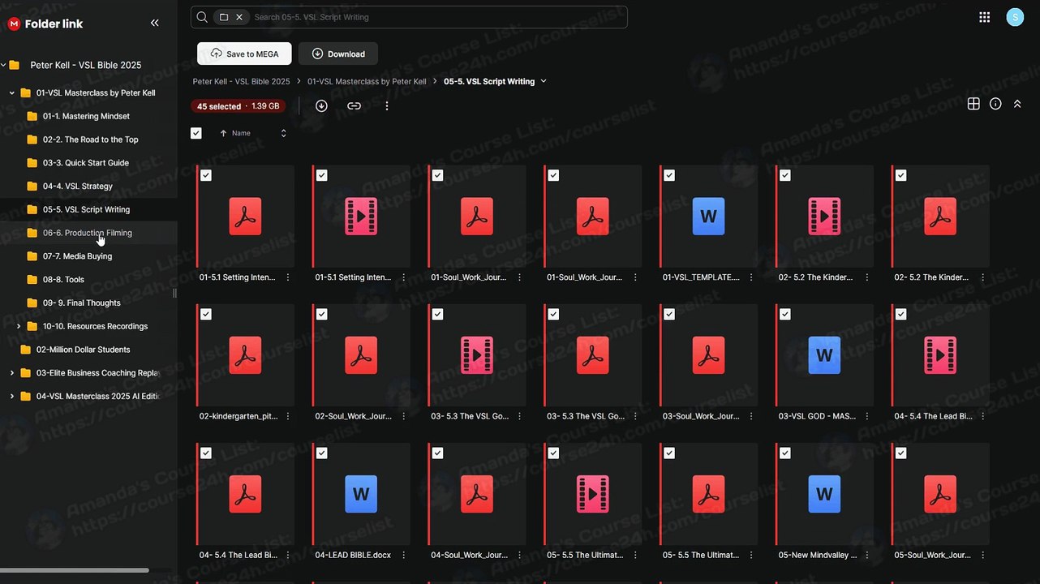
Task: Open options menu for 02-kindergarten_pit file
Action: click(x=288, y=416)
